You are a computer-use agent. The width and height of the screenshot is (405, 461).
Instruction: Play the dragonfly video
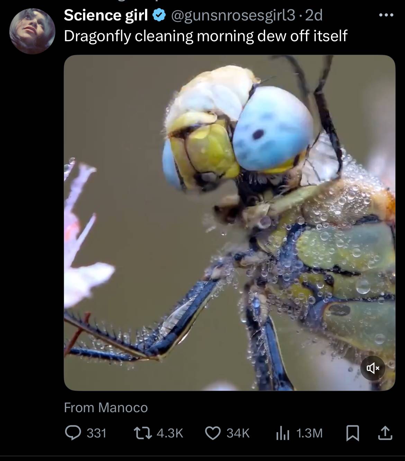tap(229, 222)
